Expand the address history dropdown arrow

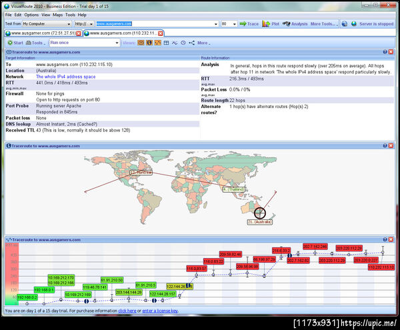tap(216, 24)
